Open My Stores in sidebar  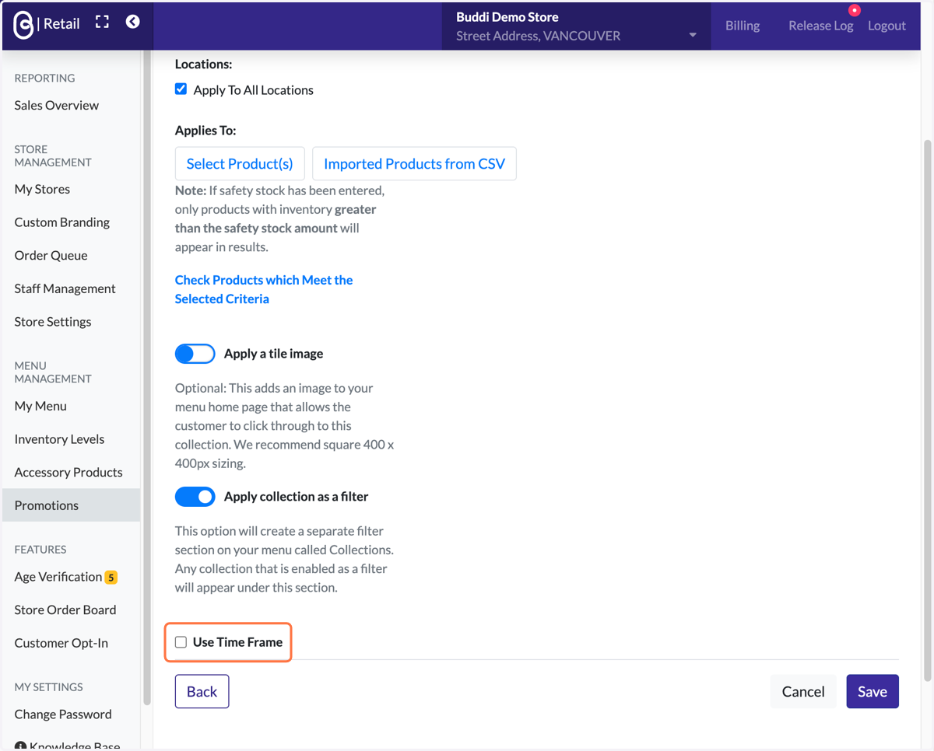[42, 189]
